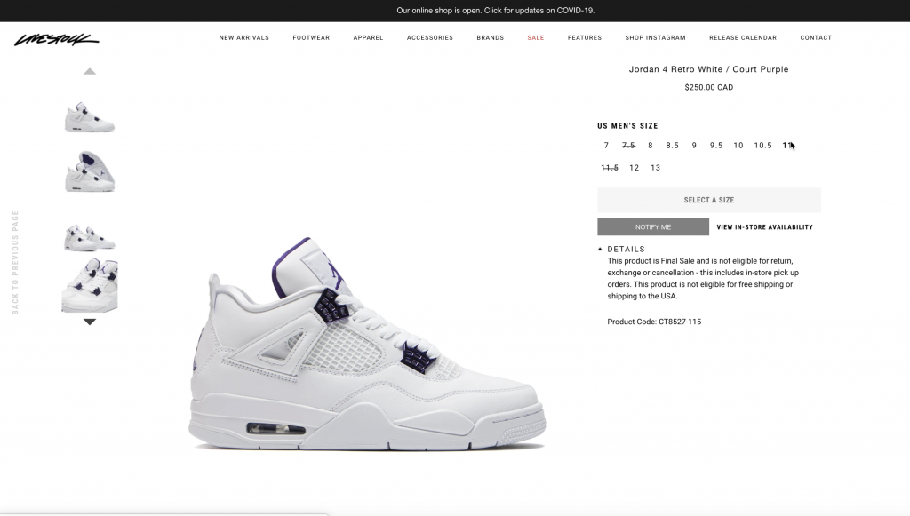Select the pair-of-shoes thumbnail
This screenshot has width=910, height=516.
(90, 238)
